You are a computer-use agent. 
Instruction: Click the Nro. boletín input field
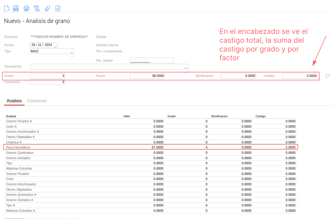[x=152, y=61]
